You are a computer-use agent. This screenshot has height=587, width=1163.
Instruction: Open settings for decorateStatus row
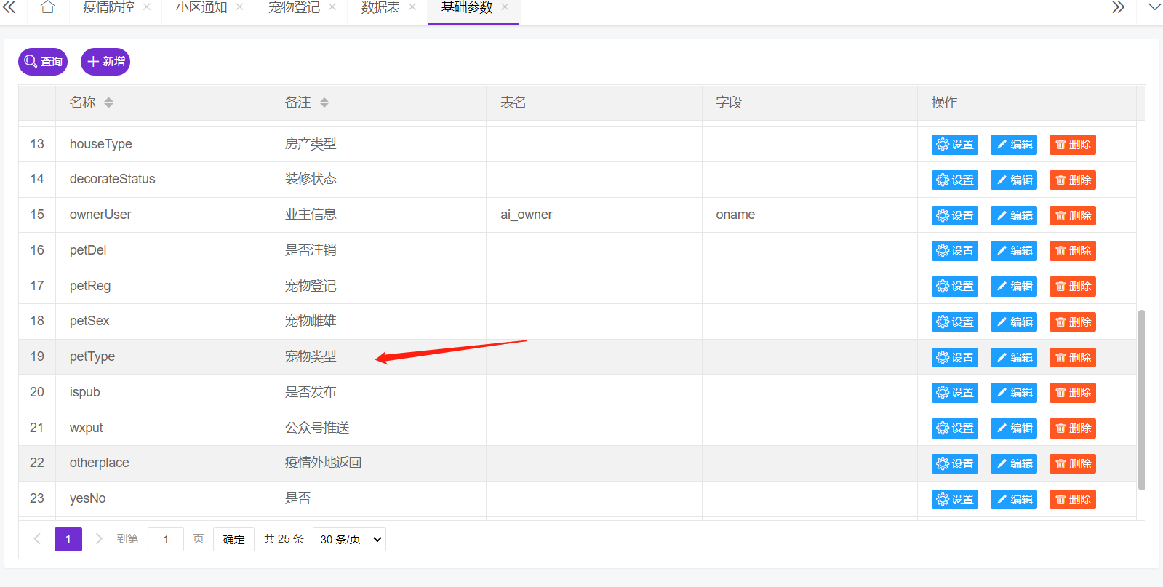tap(955, 180)
